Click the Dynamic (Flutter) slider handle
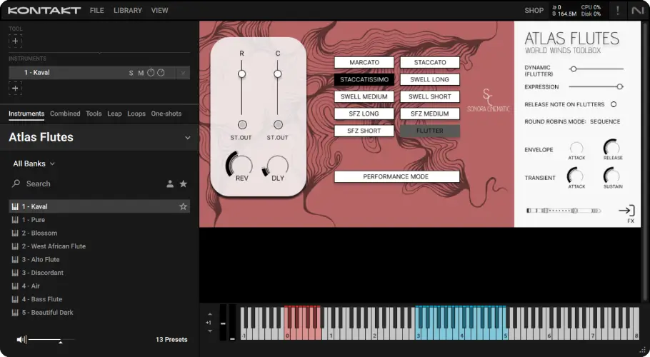 pyautogui.click(x=574, y=69)
